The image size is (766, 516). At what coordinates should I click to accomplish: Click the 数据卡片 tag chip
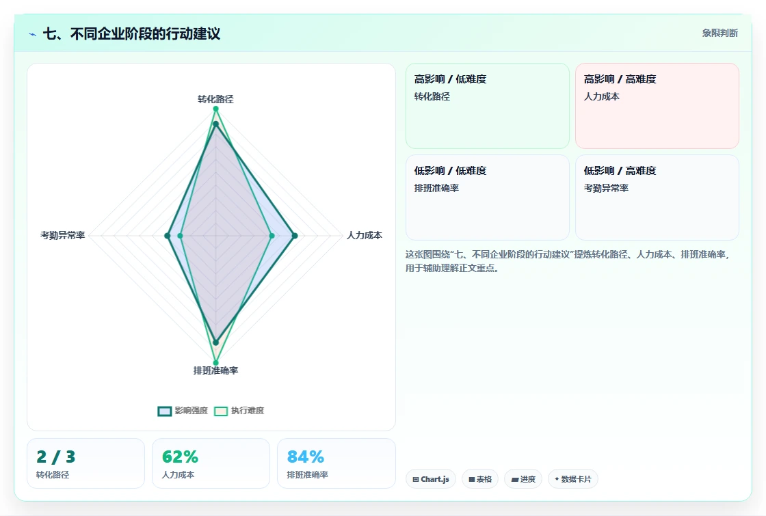(x=573, y=479)
